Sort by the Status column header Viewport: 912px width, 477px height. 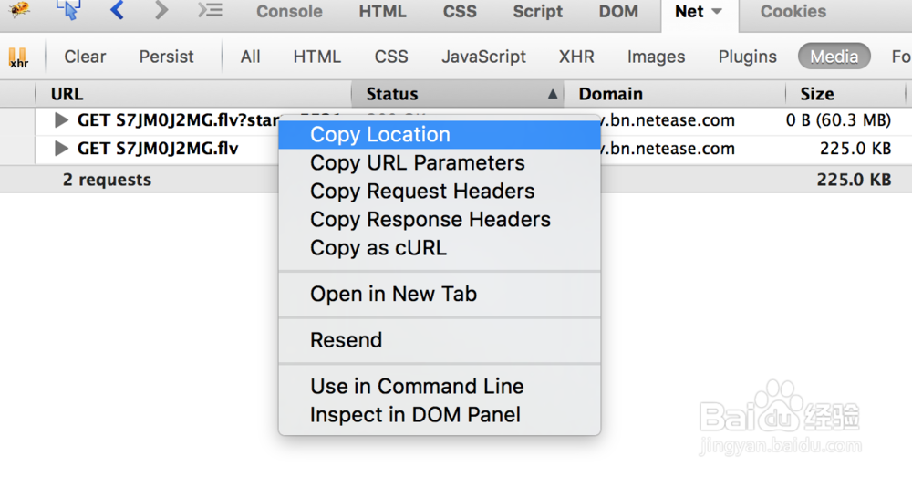[392, 94]
